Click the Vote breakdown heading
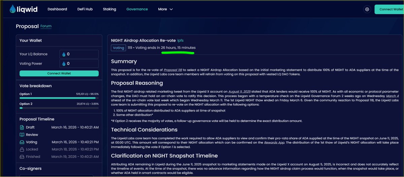The height and width of the screenshot is (177, 404). [36, 86]
